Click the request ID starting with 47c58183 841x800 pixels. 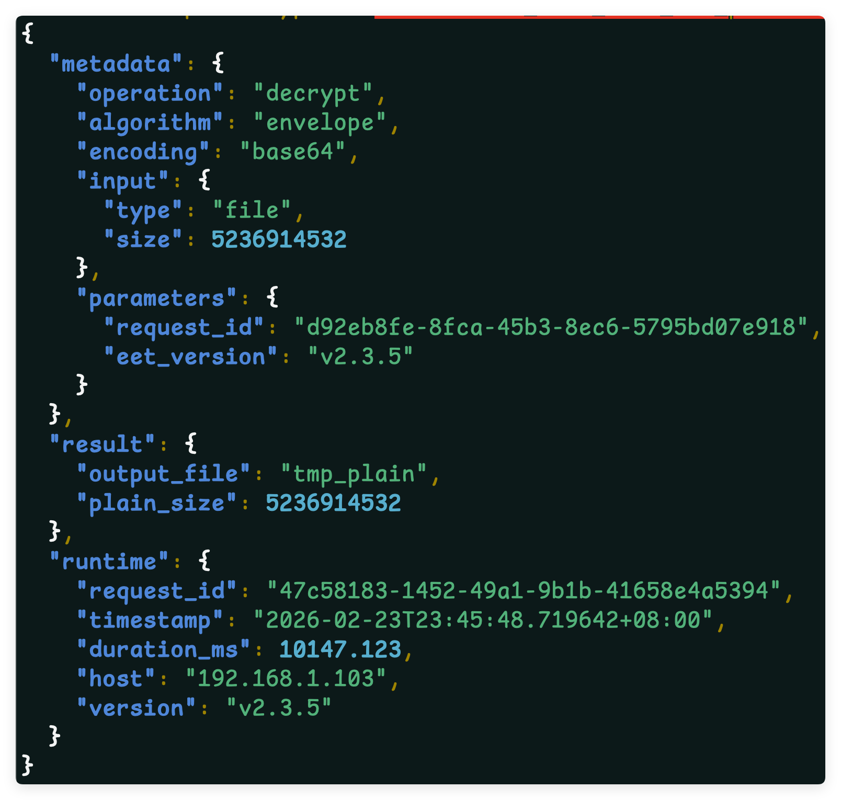[524, 591]
